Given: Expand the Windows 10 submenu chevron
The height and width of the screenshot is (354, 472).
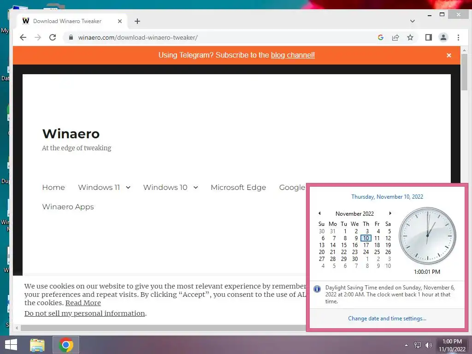Looking at the screenshot, I should [195, 188].
